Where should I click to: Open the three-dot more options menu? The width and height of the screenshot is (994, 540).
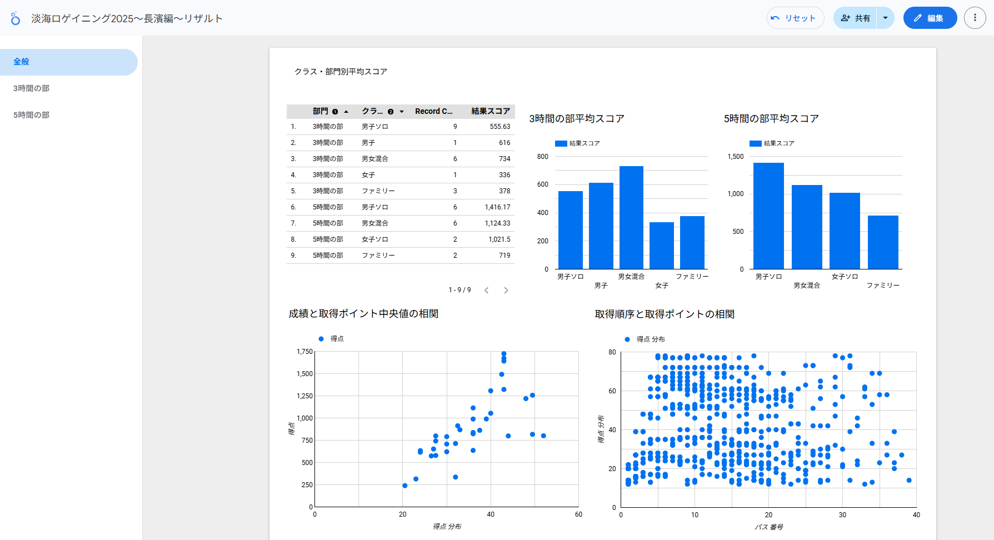pos(975,18)
